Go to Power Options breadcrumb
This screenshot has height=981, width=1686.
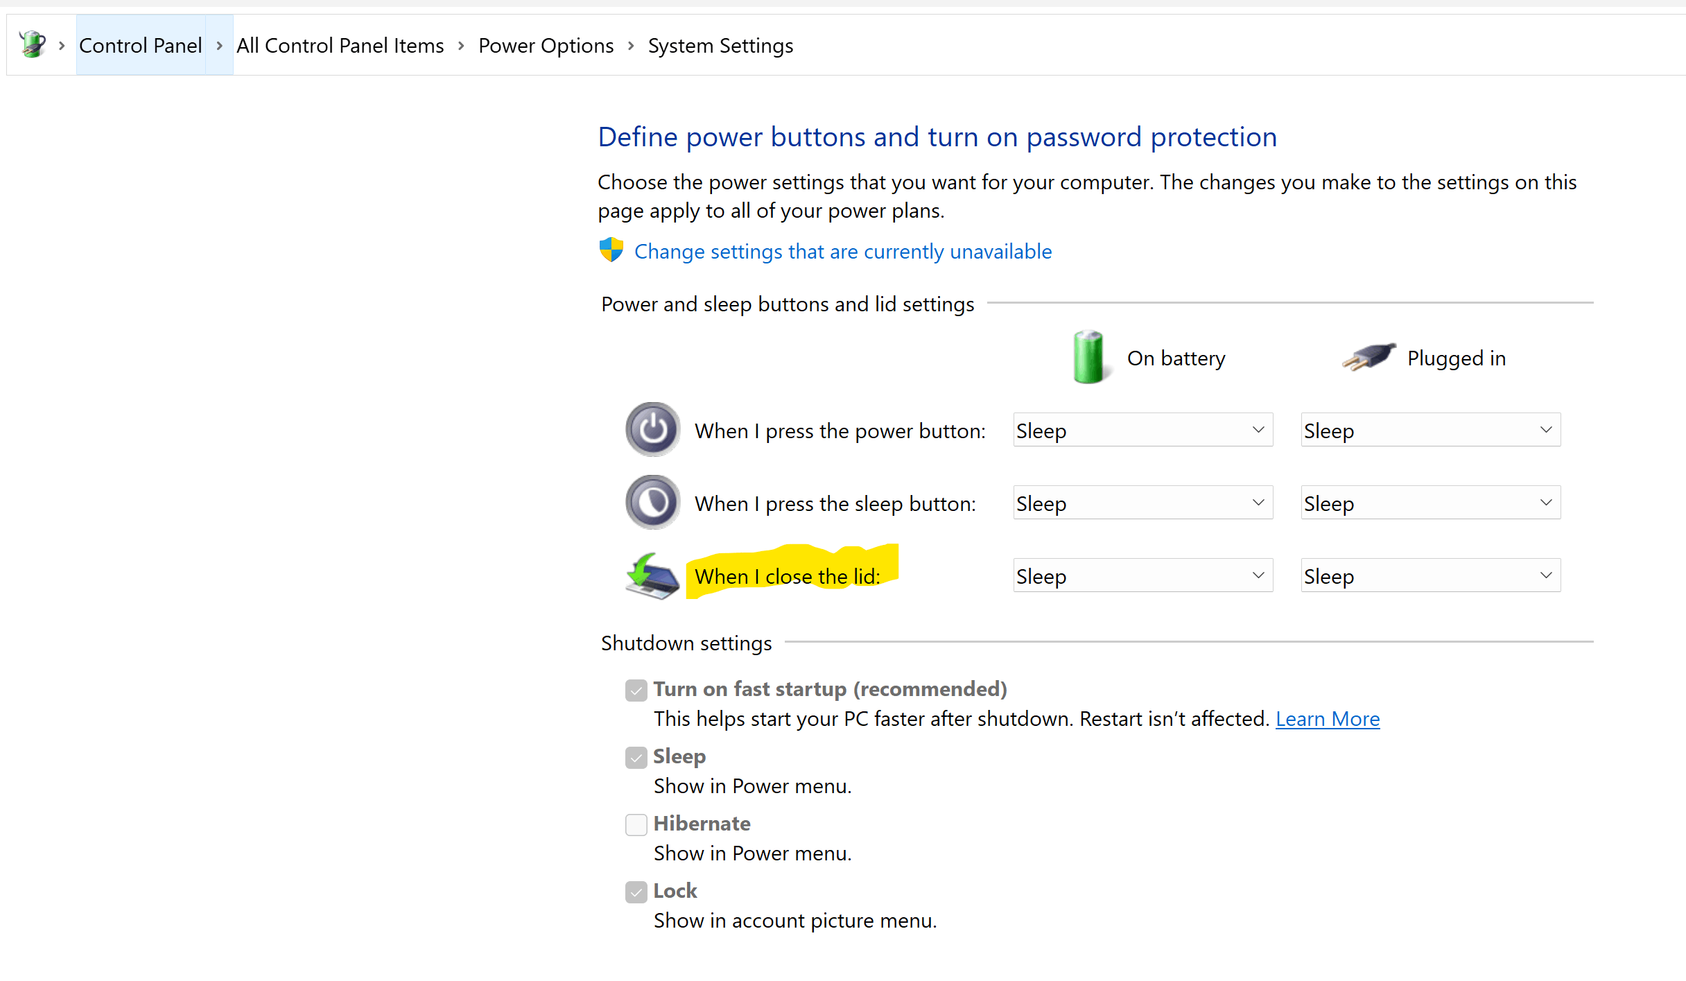click(x=546, y=45)
